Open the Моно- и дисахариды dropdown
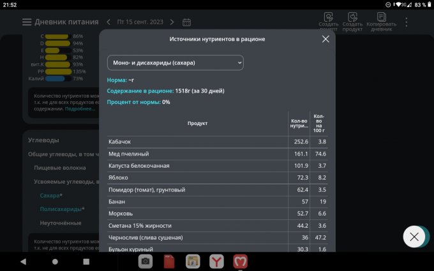The width and height of the screenshot is (434, 271). pyautogui.click(x=176, y=62)
